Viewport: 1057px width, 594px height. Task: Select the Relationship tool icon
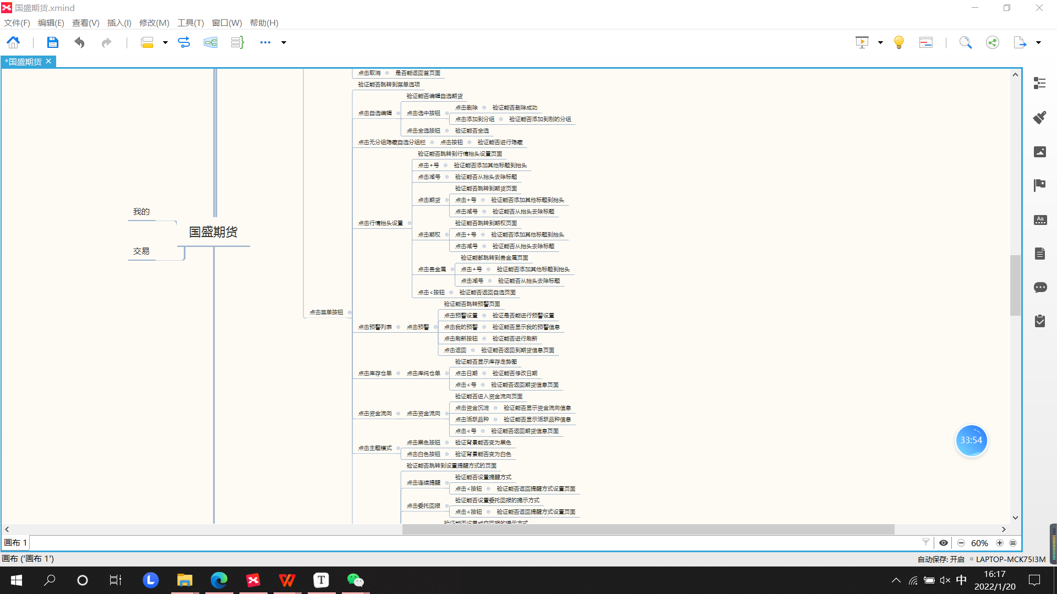tap(184, 42)
